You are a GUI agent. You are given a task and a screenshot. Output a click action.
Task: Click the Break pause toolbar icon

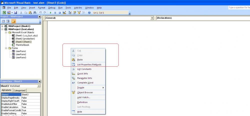coord(55,12)
